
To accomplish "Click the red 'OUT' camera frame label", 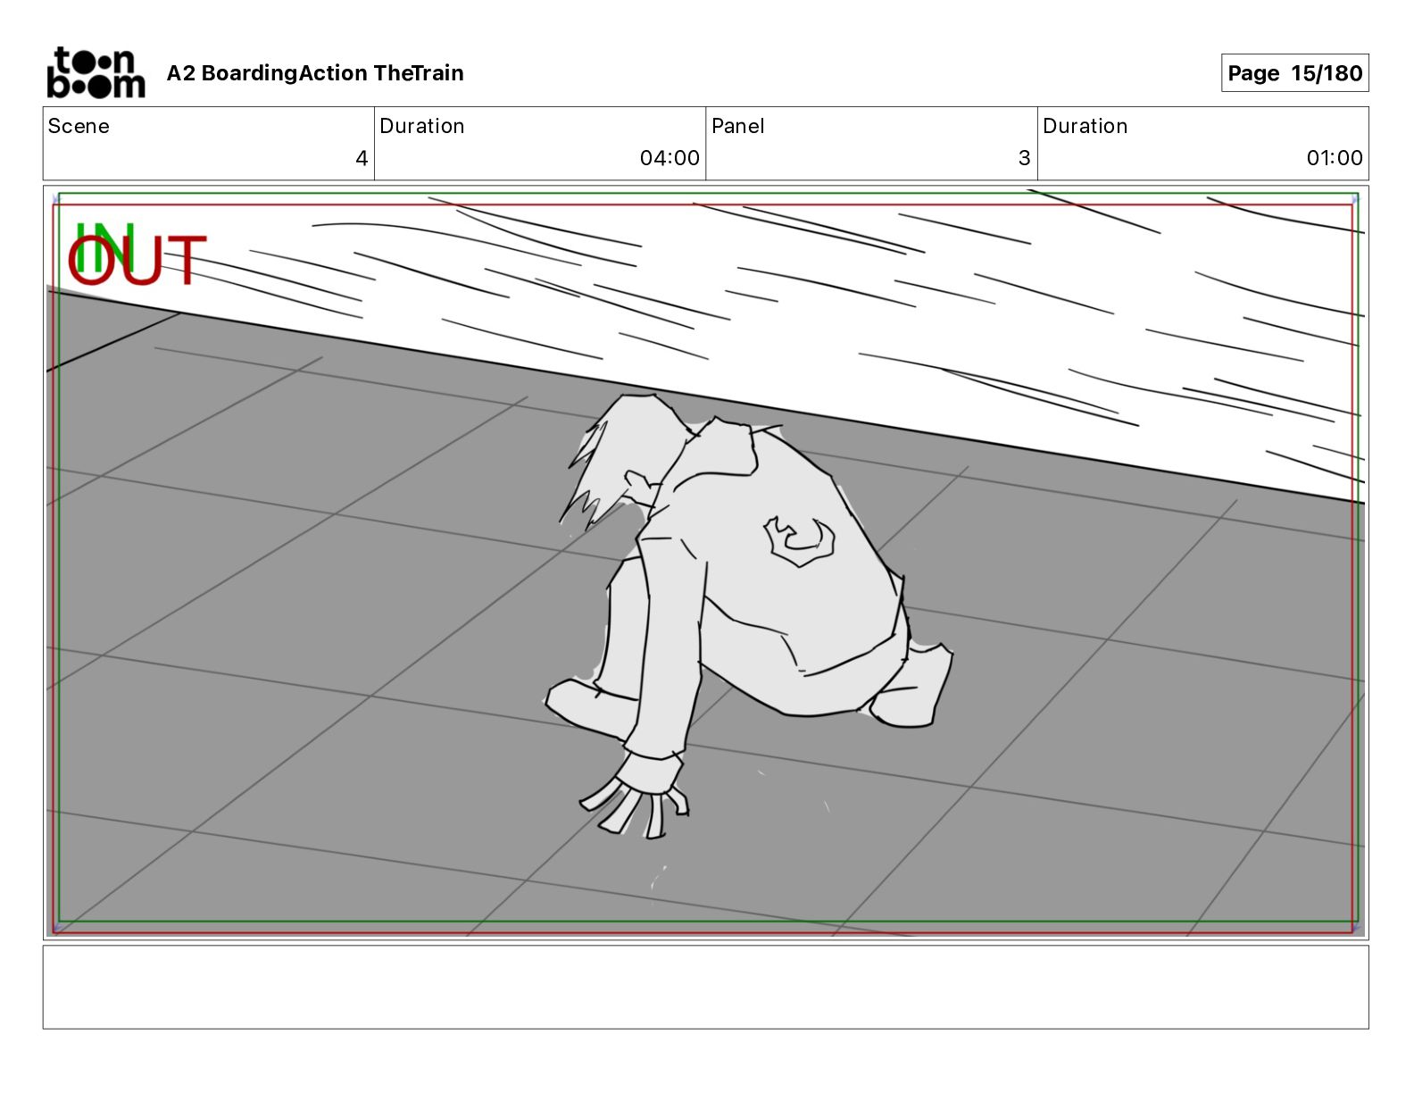I will (x=137, y=261).
